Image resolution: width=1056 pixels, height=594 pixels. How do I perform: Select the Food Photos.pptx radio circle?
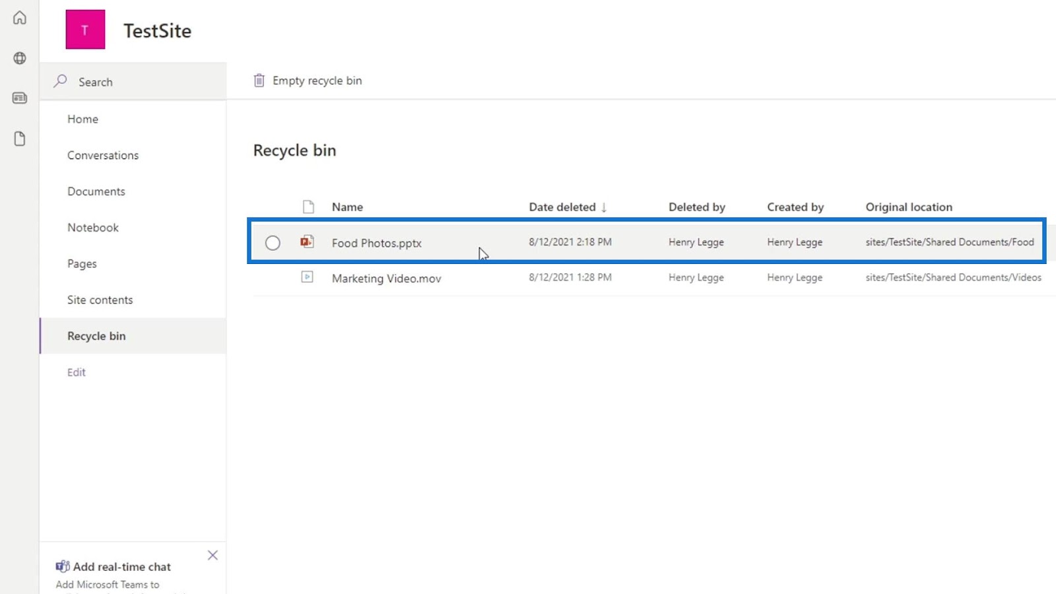pyautogui.click(x=273, y=243)
